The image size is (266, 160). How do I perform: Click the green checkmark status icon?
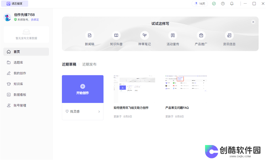point(214,4)
